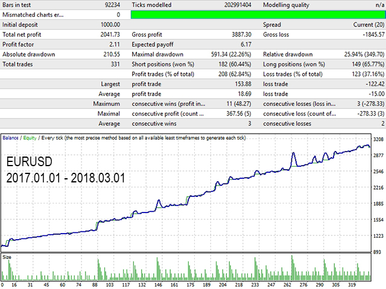
Task: Select Long positions value 149 (65.77%)
Action: [368, 64]
